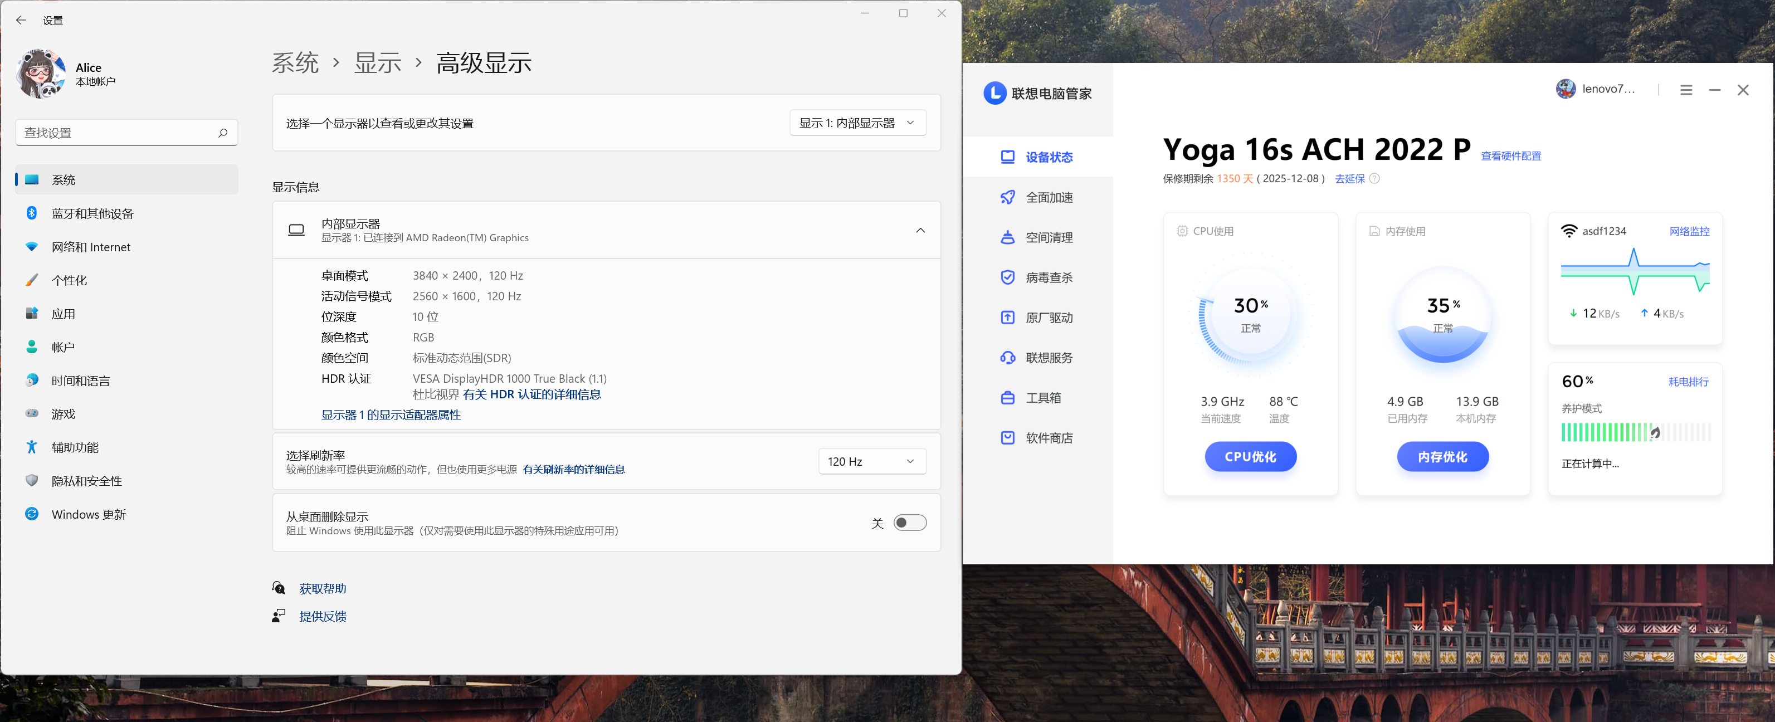Screen dimensions: 1775x722
Task: Click the lenovo7… username text
Action: click(x=1608, y=89)
